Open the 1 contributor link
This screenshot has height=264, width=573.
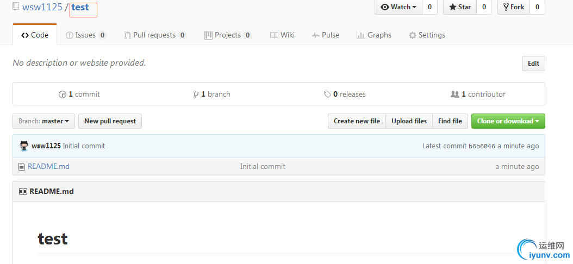(478, 94)
